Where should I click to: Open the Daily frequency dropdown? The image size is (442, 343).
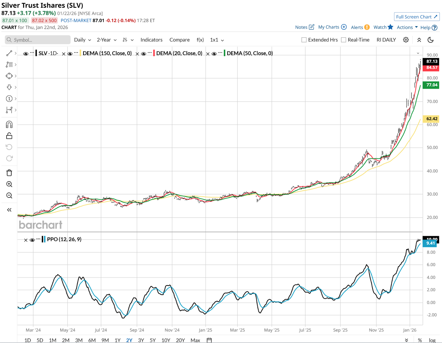83,40
